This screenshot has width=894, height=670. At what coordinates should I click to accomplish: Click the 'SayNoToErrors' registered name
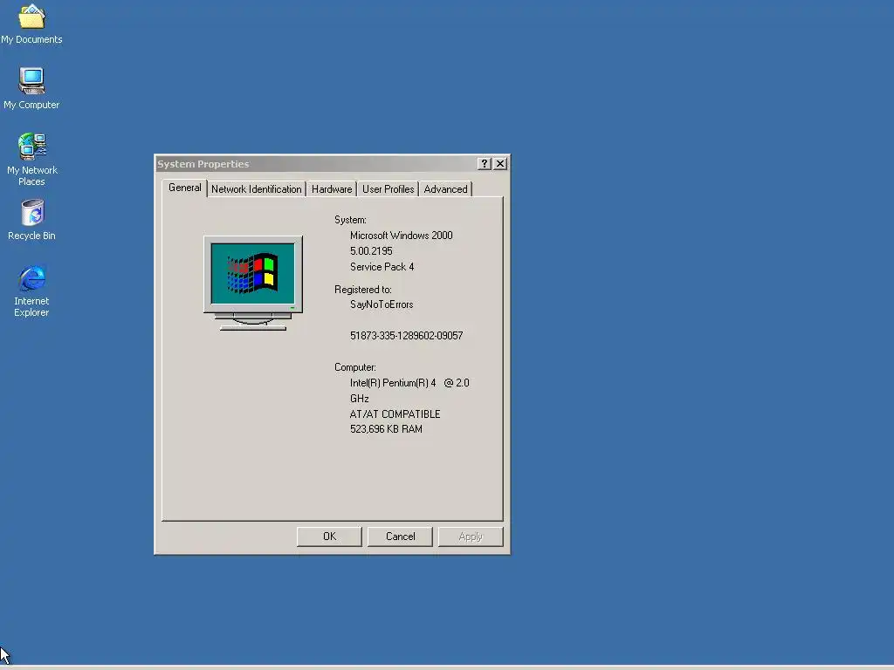point(382,304)
